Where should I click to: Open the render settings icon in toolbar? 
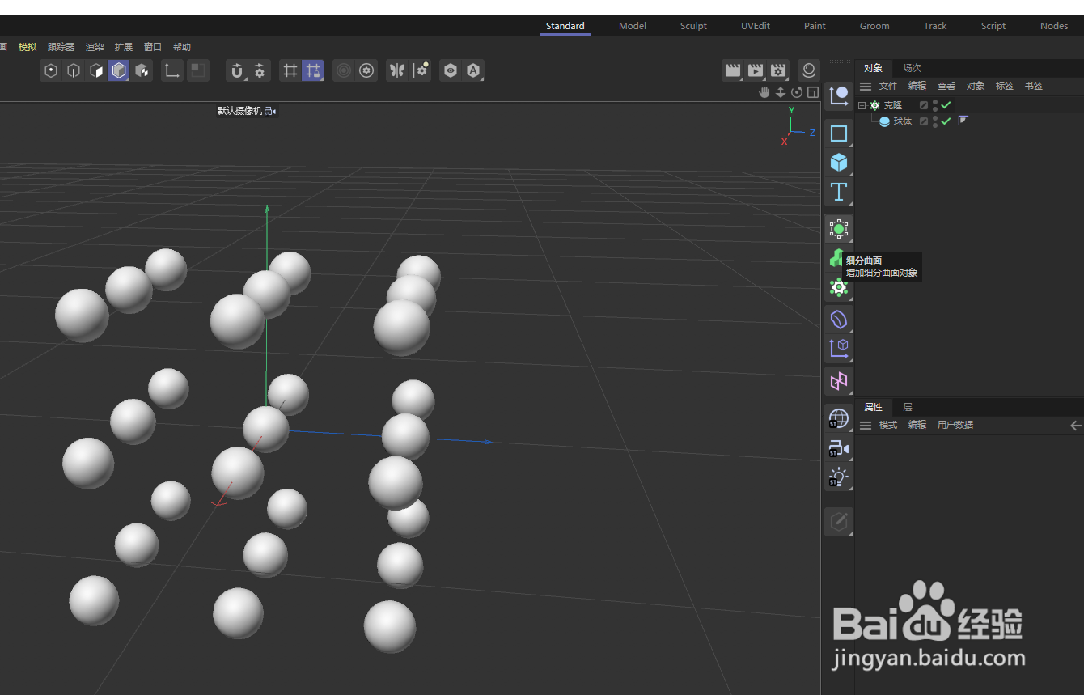(x=778, y=70)
